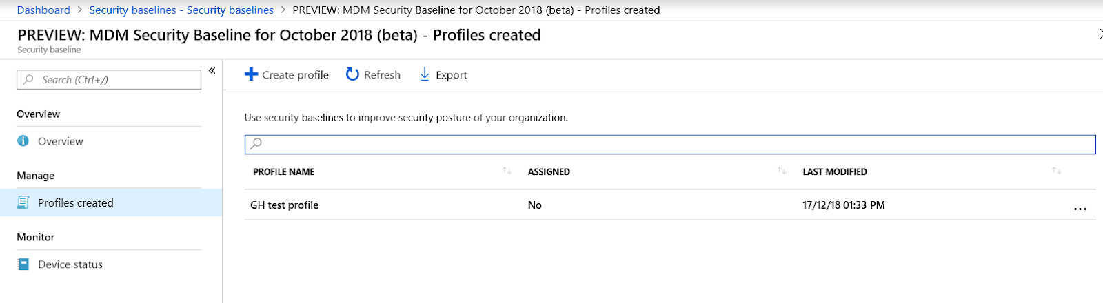The width and height of the screenshot is (1103, 303).
Task: Select Overview in the sidebar menu
Action: (61, 141)
